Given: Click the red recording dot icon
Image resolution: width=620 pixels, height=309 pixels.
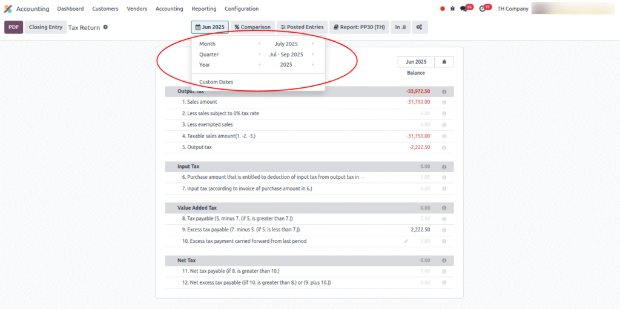Looking at the screenshot, I should 442,9.
